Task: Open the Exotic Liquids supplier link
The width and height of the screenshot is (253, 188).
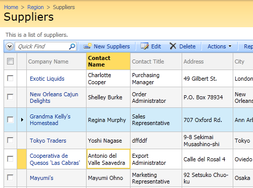Action: click(x=47, y=79)
